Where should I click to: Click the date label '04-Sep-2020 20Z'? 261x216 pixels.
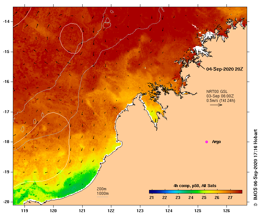[x=225, y=69]
